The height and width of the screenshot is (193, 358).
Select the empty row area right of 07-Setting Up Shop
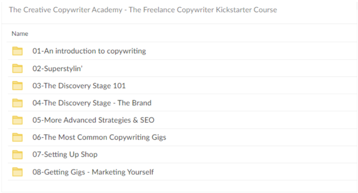[x=227, y=155]
